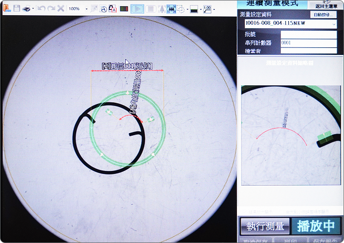
Task: Click the 播放中 playback status button
Action: (x=316, y=226)
